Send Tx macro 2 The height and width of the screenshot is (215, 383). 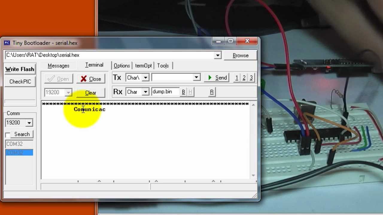coord(244,78)
